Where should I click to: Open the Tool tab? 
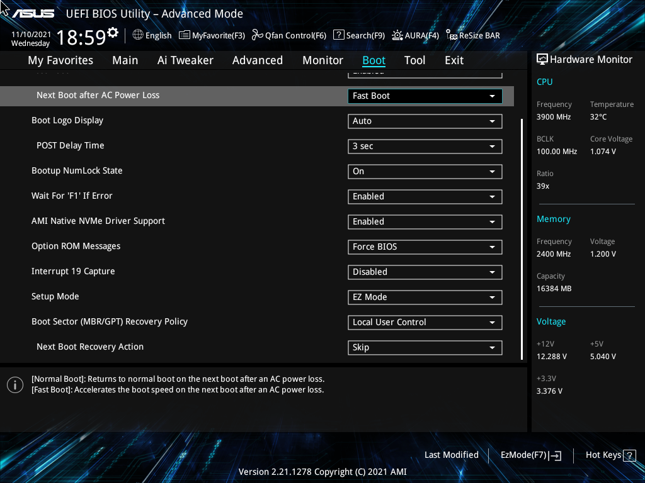[414, 60]
